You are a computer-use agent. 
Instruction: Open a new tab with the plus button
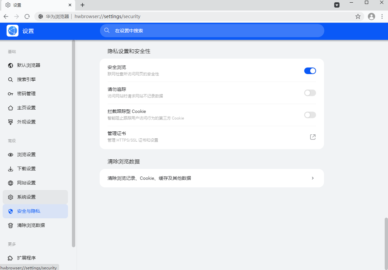click(82, 5)
